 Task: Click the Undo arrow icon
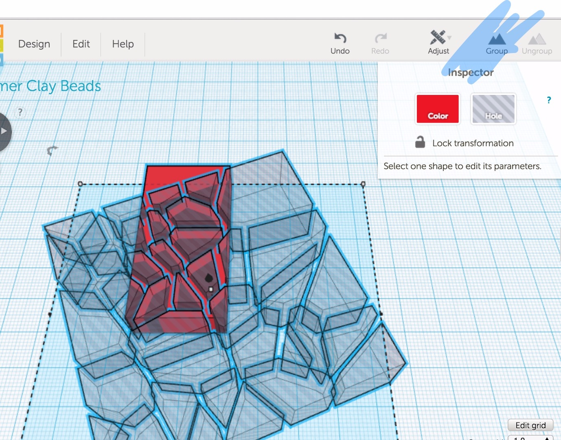(340, 38)
